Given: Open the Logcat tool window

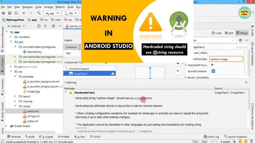Looking at the screenshot, I should point(46,137).
